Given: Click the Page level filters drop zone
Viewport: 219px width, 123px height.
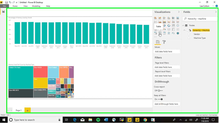Looking at the screenshot, I should pos(167,67).
